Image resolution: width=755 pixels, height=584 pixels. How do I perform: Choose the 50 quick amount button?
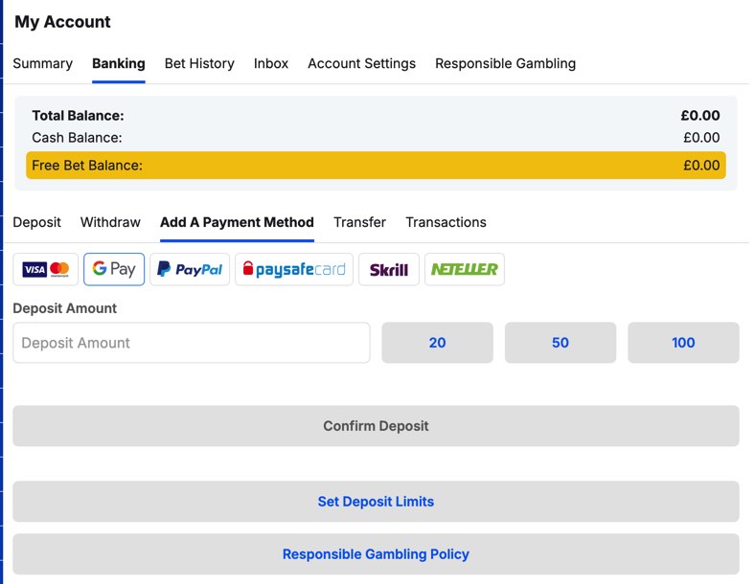[x=561, y=343]
